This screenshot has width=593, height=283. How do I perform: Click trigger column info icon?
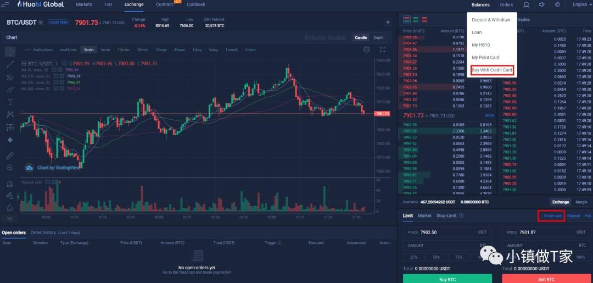tap(279, 243)
